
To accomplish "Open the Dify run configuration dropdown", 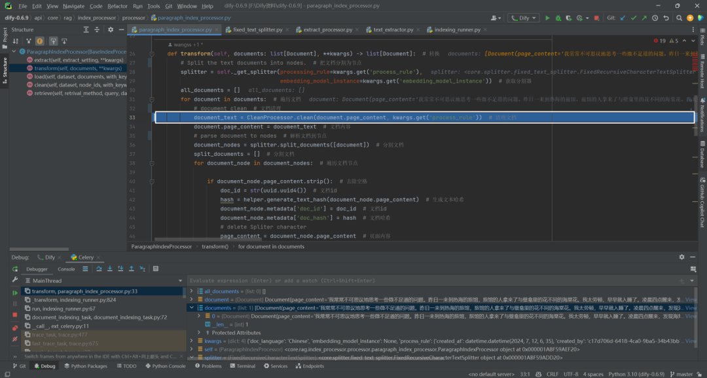I will 524,18.
